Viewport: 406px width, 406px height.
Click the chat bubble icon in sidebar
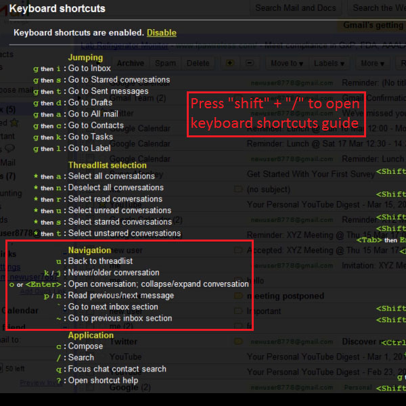point(10,148)
